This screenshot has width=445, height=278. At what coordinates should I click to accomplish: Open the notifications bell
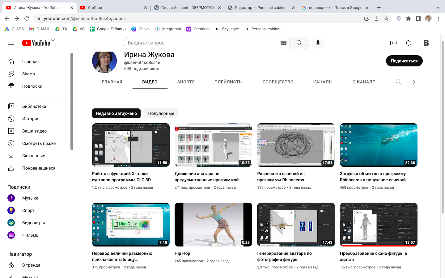click(x=408, y=43)
